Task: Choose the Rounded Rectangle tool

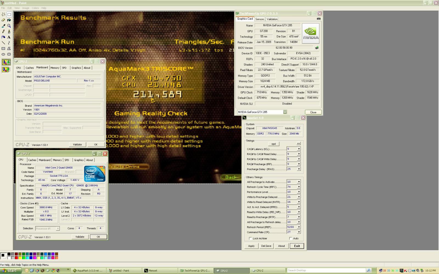Action: (x=9, y=54)
